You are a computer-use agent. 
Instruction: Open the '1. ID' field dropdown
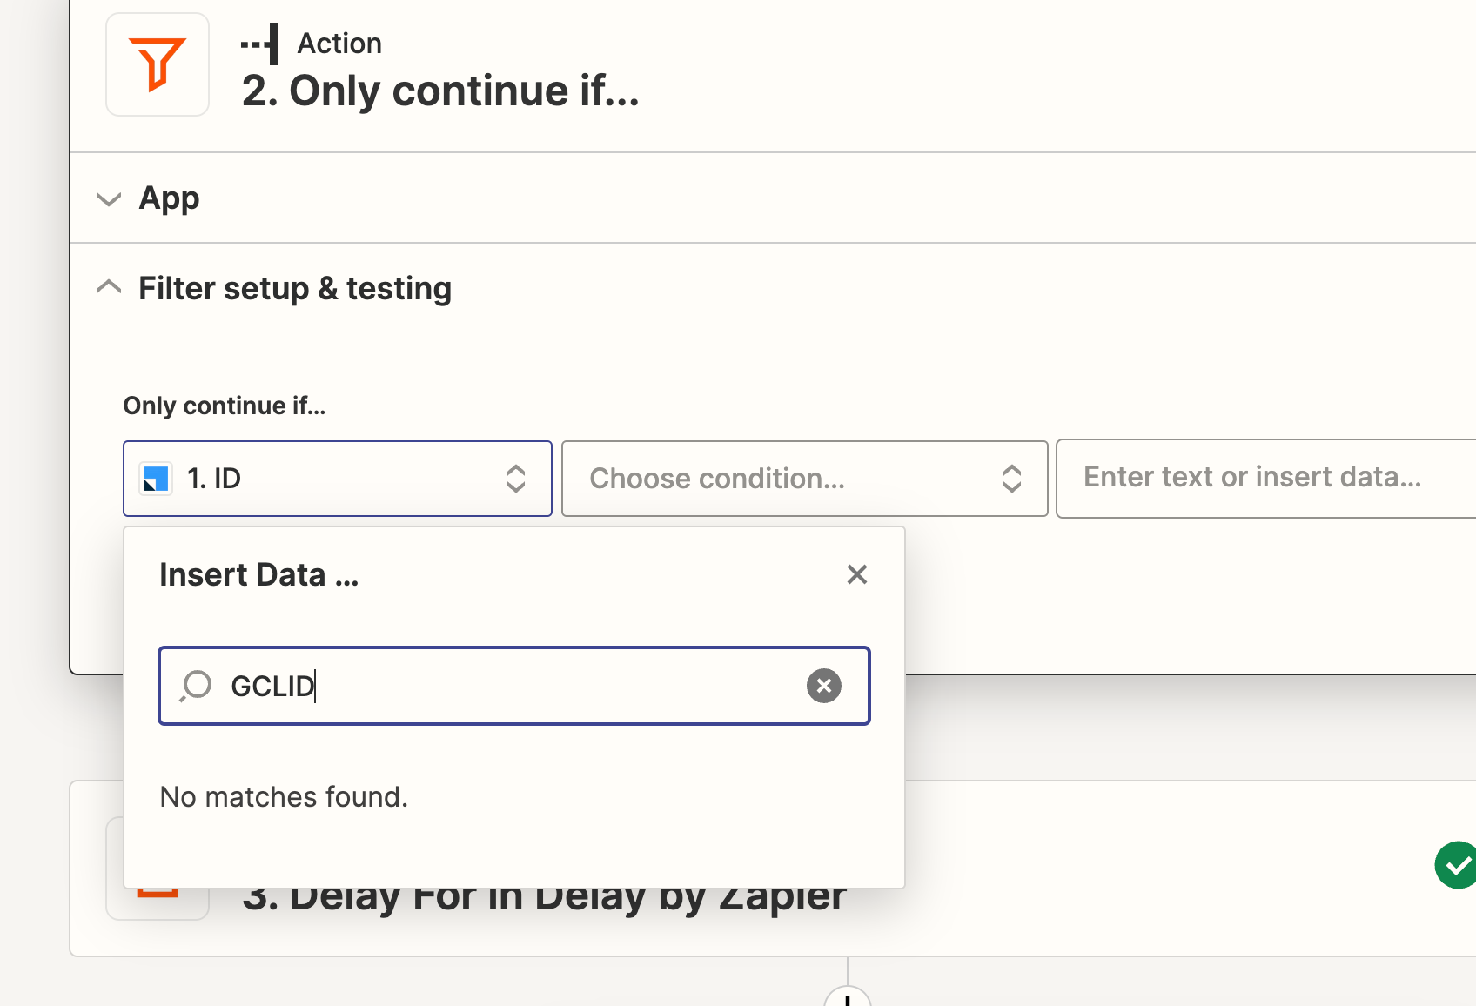pos(338,479)
